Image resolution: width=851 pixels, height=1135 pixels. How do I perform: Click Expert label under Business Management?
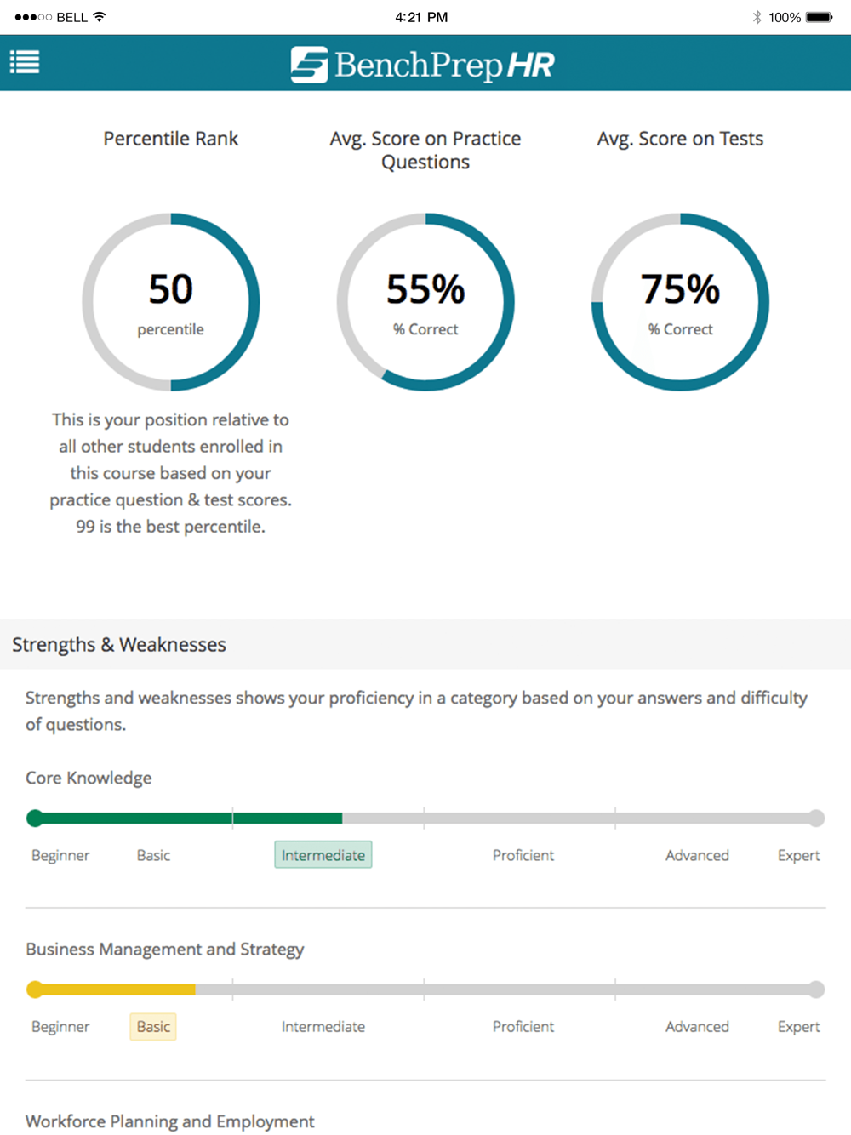(x=798, y=1027)
